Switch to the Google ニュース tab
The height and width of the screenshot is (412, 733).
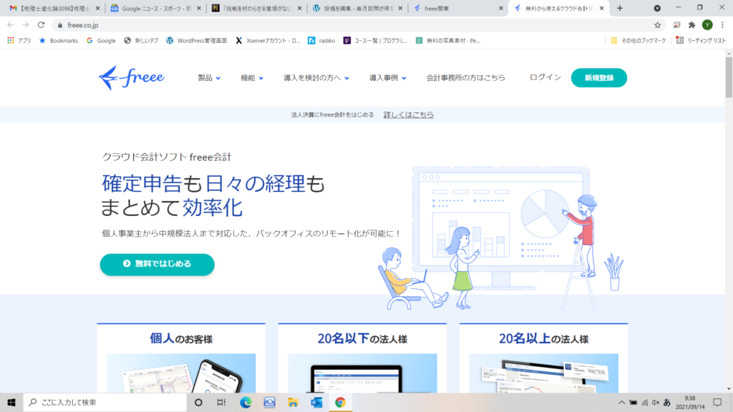153,8
